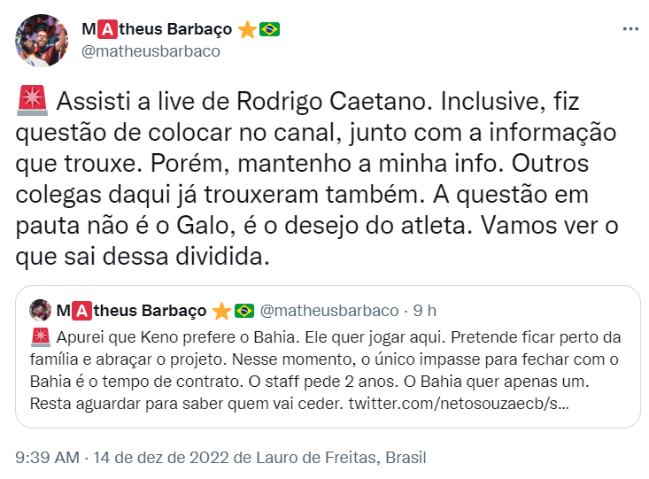The image size is (649, 479).
Task: Open the quoted tweet about Keno and Bahia
Action: 328,357
